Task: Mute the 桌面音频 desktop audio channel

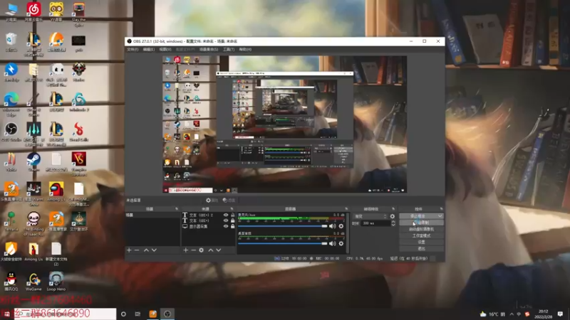Action: [x=332, y=244]
